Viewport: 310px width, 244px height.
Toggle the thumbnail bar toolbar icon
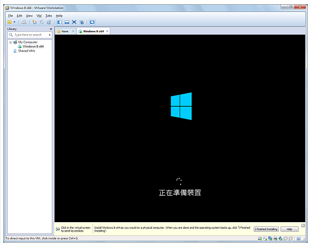click(67, 22)
